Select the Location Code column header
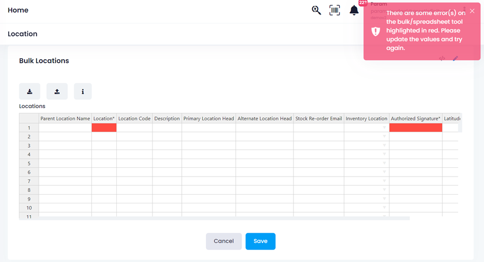 (134, 118)
